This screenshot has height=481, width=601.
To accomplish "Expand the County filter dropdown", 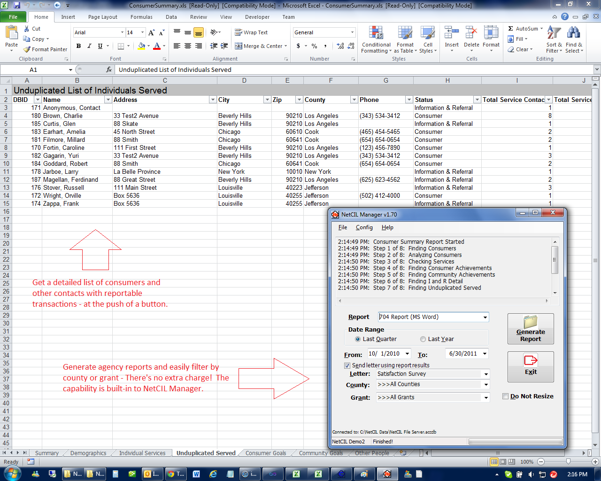I will pos(485,384).
